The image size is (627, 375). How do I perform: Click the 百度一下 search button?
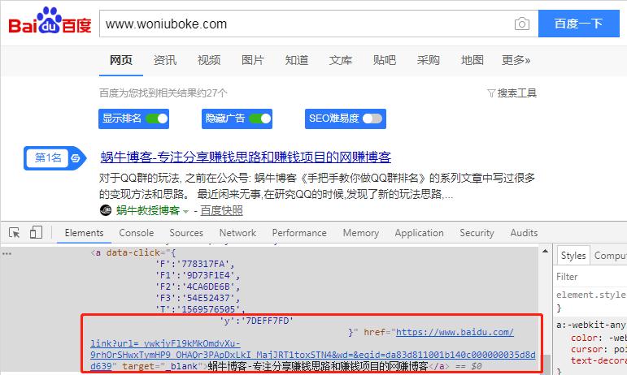[x=579, y=24]
